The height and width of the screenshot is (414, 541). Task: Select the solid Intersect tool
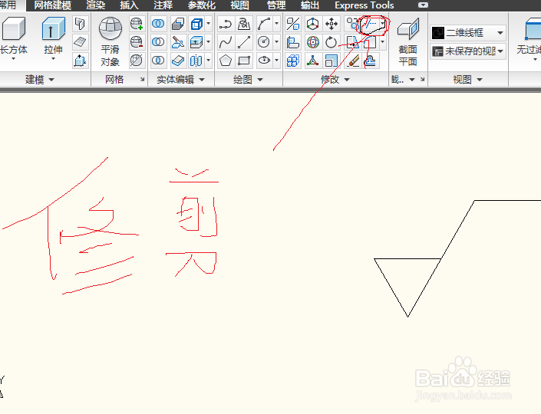pyautogui.click(x=158, y=61)
